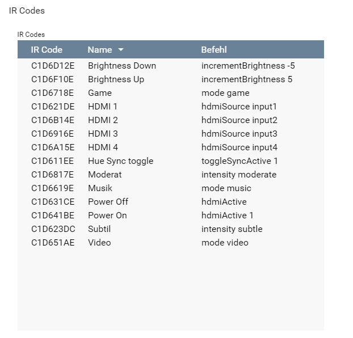Sort table by Name column header
The width and height of the screenshot is (353, 338).
point(100,50)
